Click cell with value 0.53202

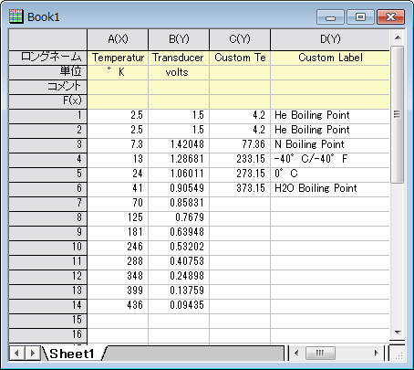pyautogui.click(x=179, y=248)
